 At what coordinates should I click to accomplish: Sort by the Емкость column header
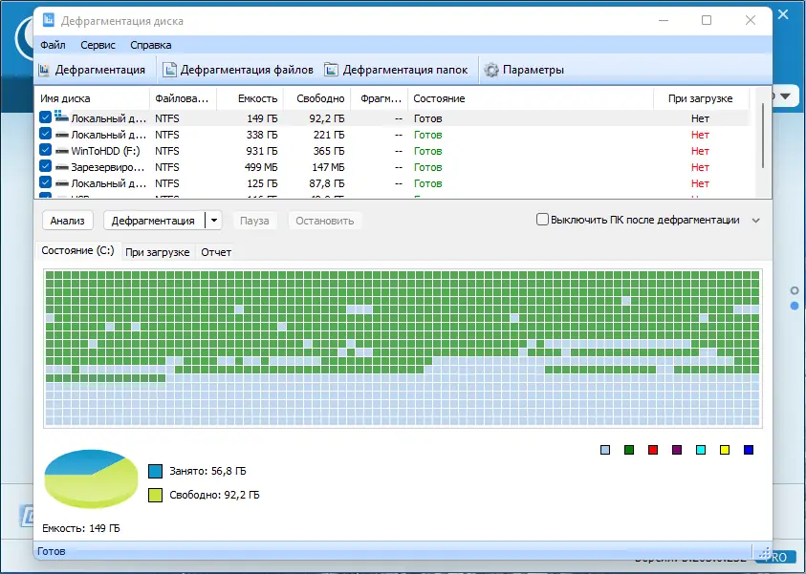(251, 98)
